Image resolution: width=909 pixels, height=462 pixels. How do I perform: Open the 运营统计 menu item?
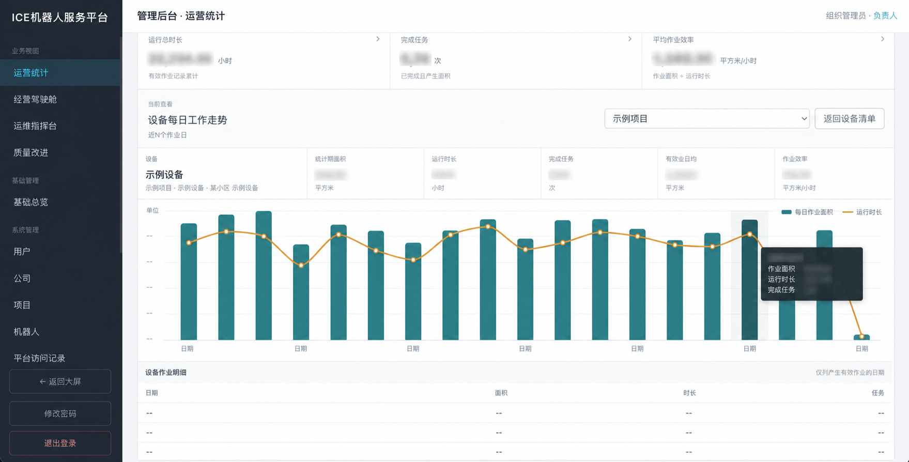(x=60, y=73)
